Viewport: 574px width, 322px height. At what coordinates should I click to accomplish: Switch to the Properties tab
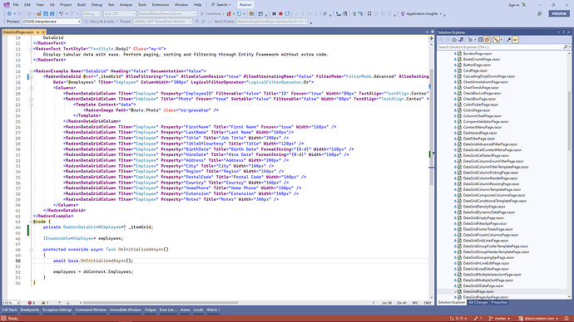pyautogui.click(x=499, y=303)
